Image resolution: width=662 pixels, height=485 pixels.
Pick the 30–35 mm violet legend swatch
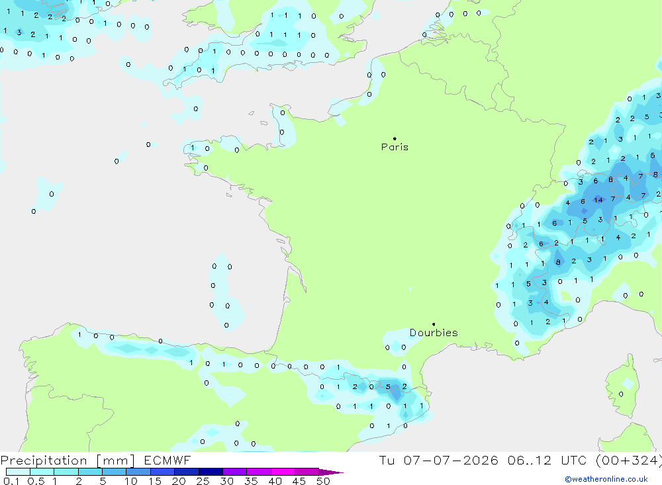point(234,472)
